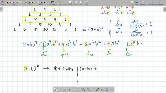Select the yellow pen color
Viewport: 166px width, 93px height.
click(x=20, y=2)
